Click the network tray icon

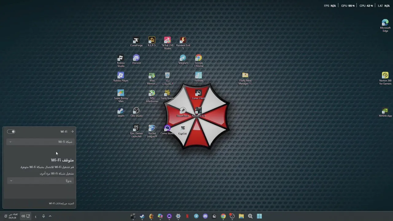(28, 216)
